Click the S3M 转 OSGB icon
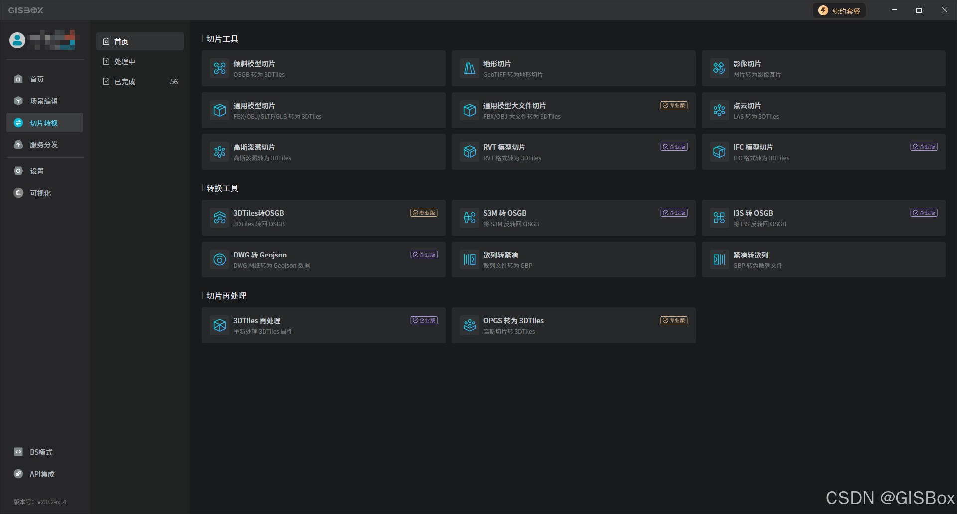957x514 pixels. [x=470, y=218]
